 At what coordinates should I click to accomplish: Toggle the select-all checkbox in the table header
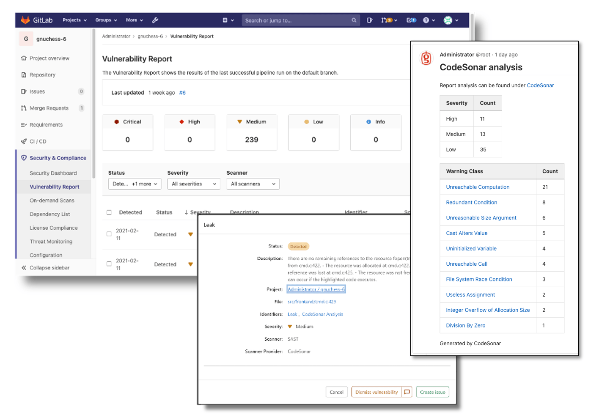(x=108, y=212)
